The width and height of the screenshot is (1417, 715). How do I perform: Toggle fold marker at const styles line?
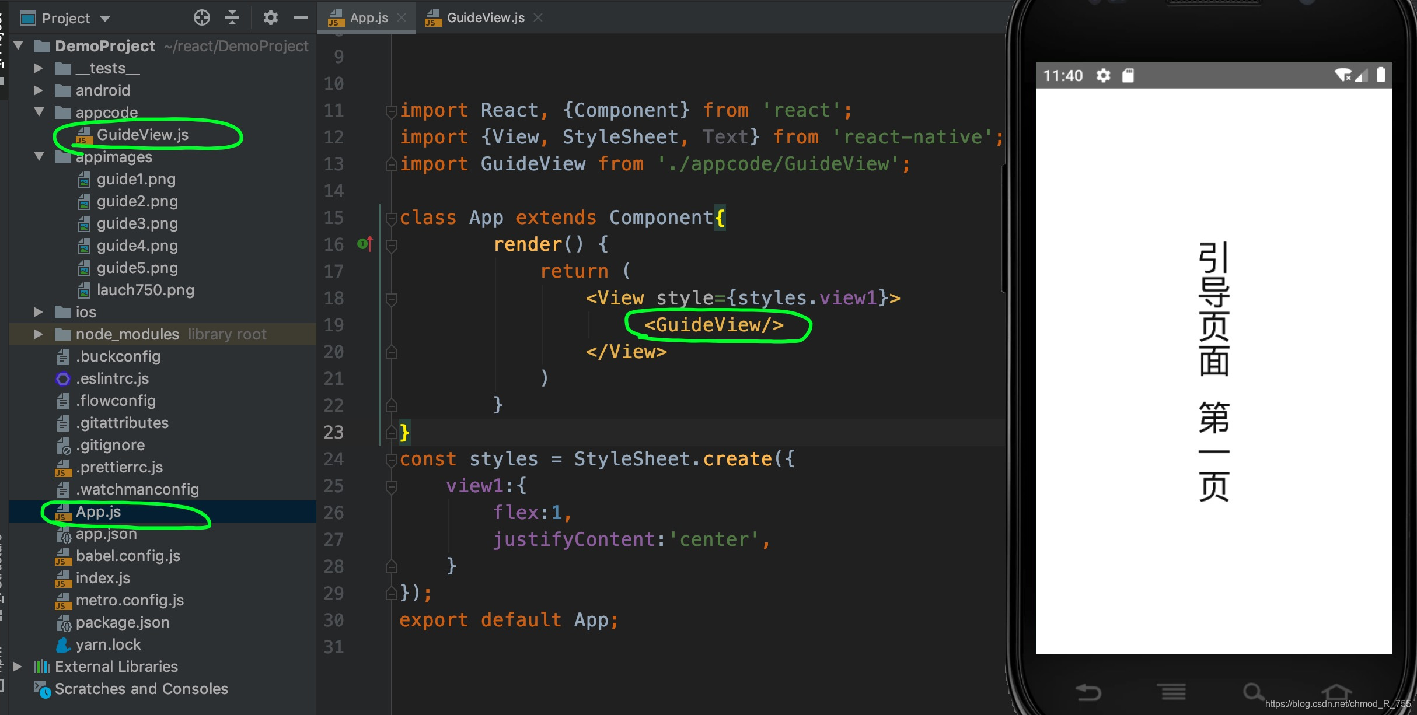392,460
